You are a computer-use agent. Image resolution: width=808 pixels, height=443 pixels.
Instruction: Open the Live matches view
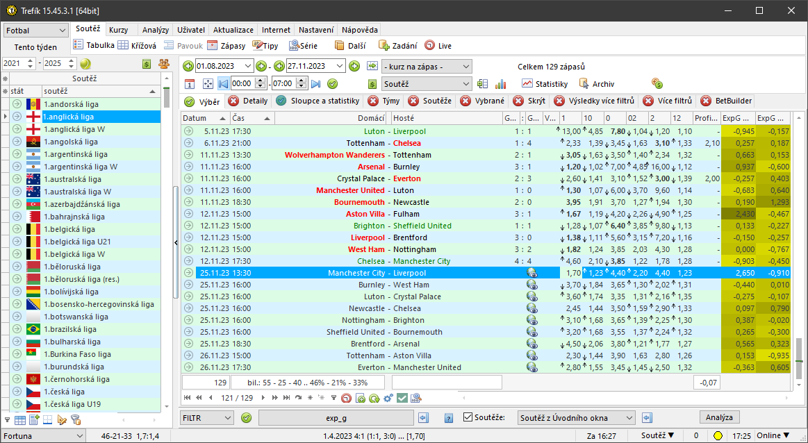(x=438, y=45)
